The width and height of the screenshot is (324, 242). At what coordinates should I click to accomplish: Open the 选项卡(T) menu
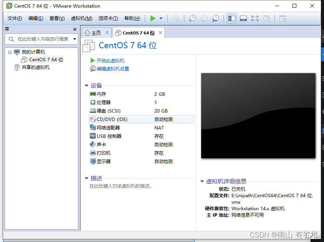pyautogui.click(x=108, y=18)
